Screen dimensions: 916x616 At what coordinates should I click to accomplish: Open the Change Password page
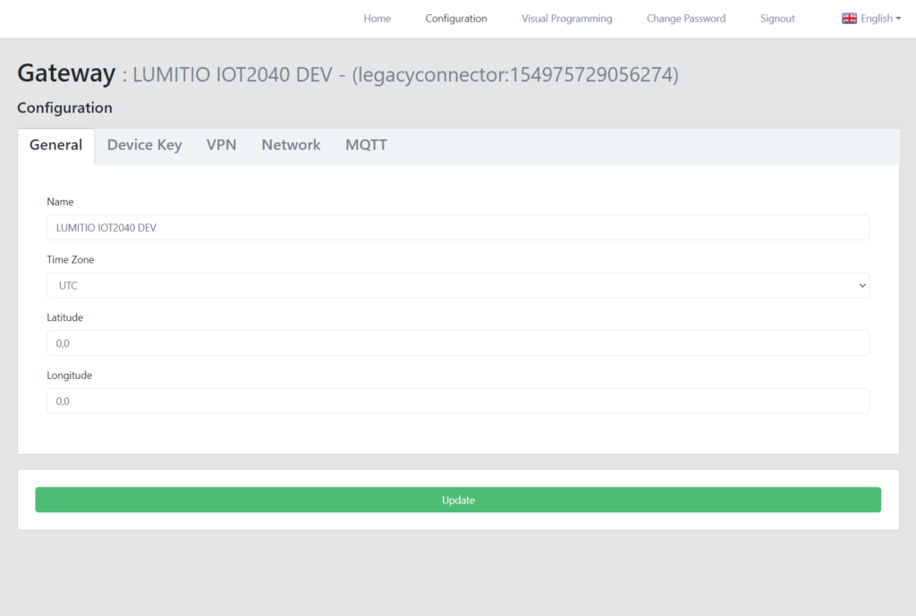tap(686, 19)
